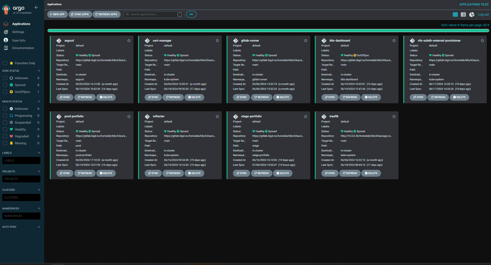491x265 pixels.
Task: Open the Sort: name dropdown
Action: pyautogui.click(x=450, y=25)
